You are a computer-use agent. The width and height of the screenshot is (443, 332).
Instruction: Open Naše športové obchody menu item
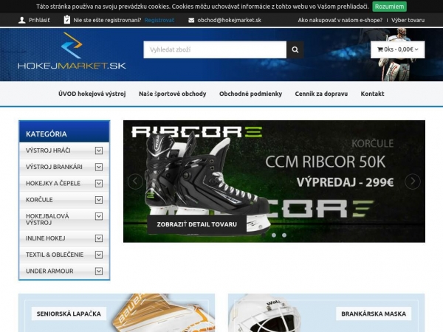tap(172, 94)
